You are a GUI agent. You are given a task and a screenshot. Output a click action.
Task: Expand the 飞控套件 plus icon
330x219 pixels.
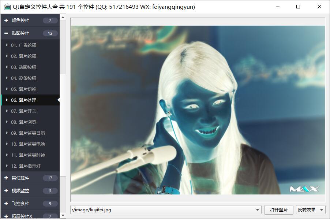coord(6,204)
